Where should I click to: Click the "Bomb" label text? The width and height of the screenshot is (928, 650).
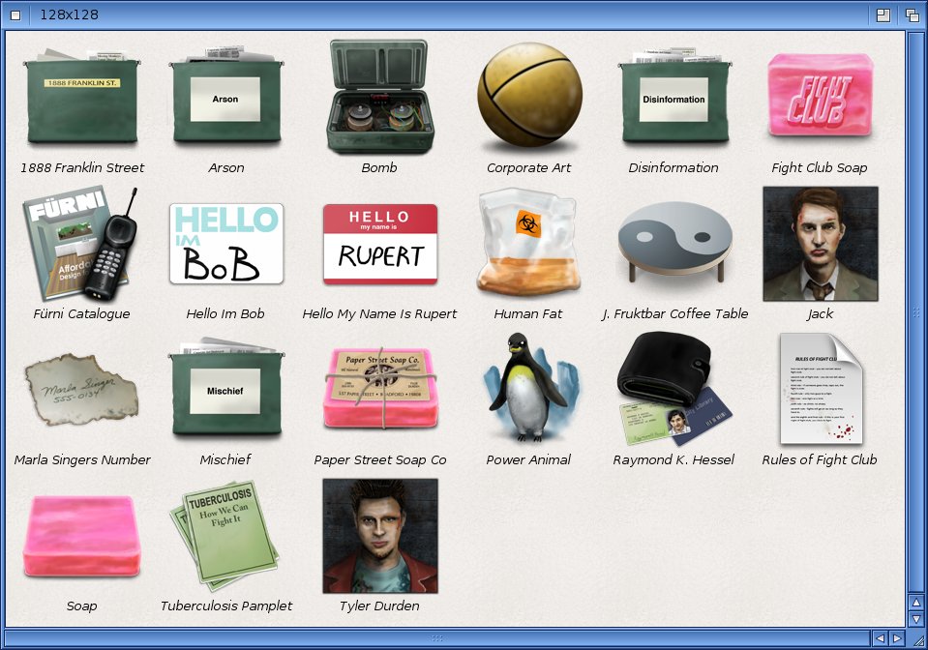pos(379,168)
